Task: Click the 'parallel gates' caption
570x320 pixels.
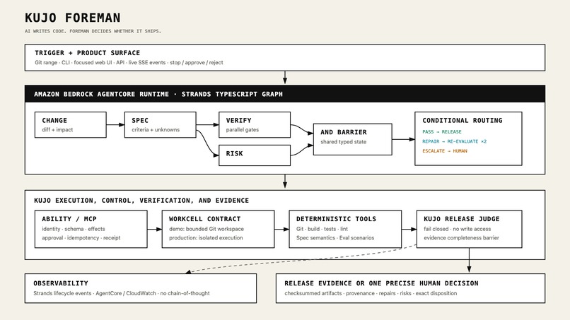Action: point(243,130)
